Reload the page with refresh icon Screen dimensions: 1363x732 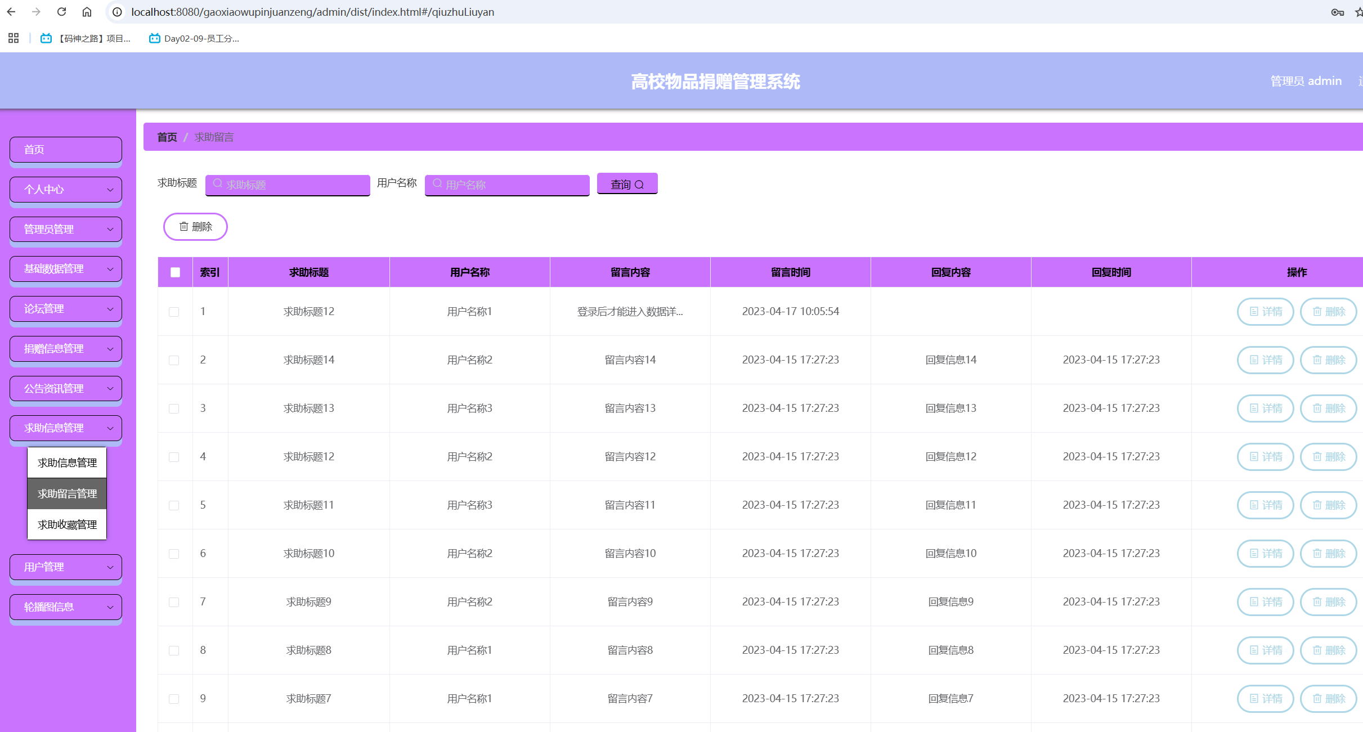click(62, 12)
